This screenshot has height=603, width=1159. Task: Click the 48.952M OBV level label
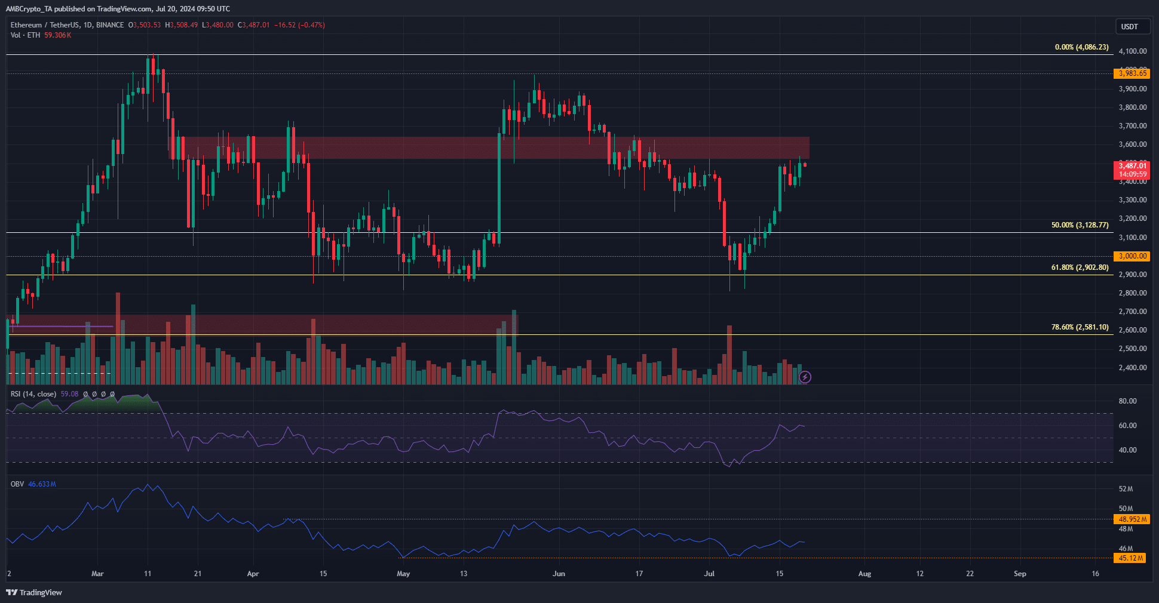[x=1132, y=519]
